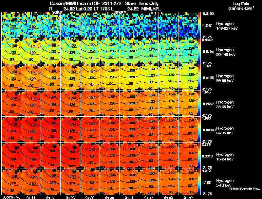
Task: Select the 35-55 keV panel at 04:17
Action: (51, 103)
